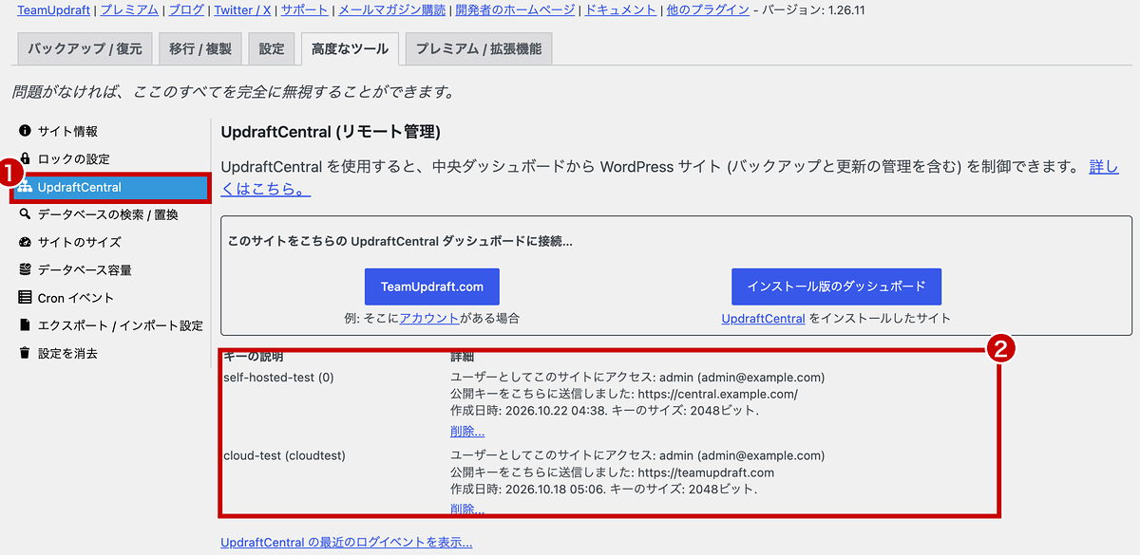This screenshot has width=1140, height=555.
Task: Open the プレミアム header link
Action: (x=128, y=10)
